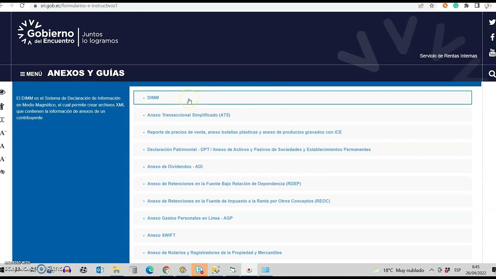Expand Reporte de precios de venta section
Image resolution: width=496 pixels, height=279 pixels.
click(x=303, y=132)
